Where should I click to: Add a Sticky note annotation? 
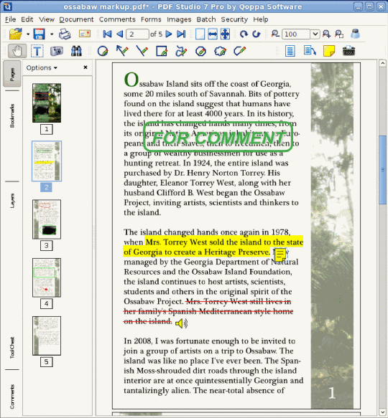[x=329, y=51]
